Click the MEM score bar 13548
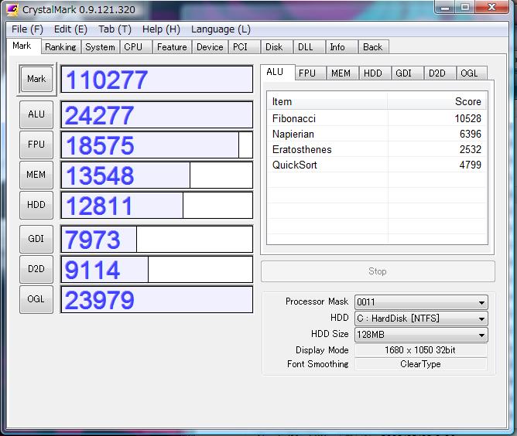The image size is (517, 436). [157, 175]
